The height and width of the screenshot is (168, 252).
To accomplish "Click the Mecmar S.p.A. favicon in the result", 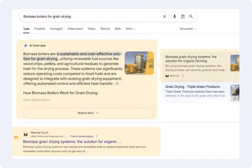I will tap(26, 134).
